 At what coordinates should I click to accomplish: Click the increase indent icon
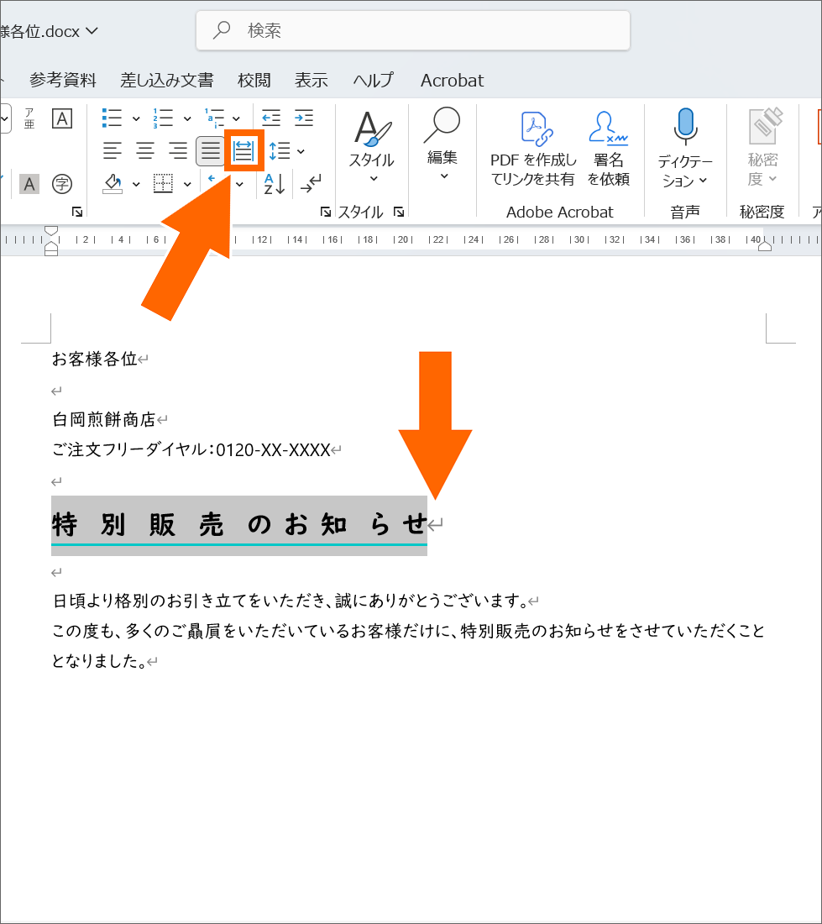click(x=302, y=118)
